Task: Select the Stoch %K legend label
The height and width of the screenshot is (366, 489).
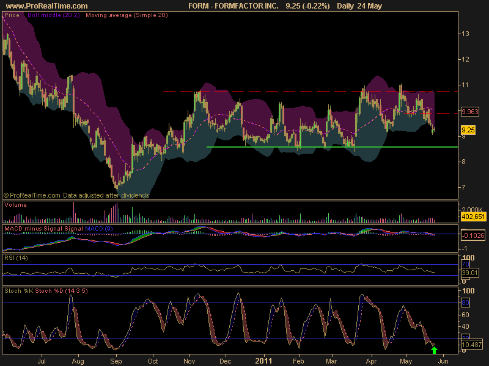Action: [x=19, y=291]
